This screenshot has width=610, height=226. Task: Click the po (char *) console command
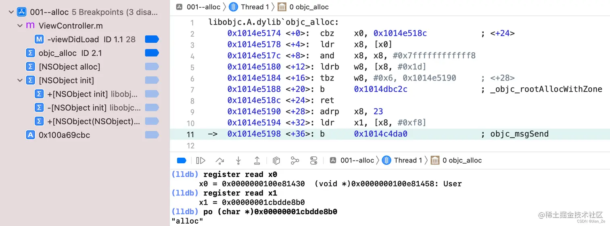tap(270, 212)
